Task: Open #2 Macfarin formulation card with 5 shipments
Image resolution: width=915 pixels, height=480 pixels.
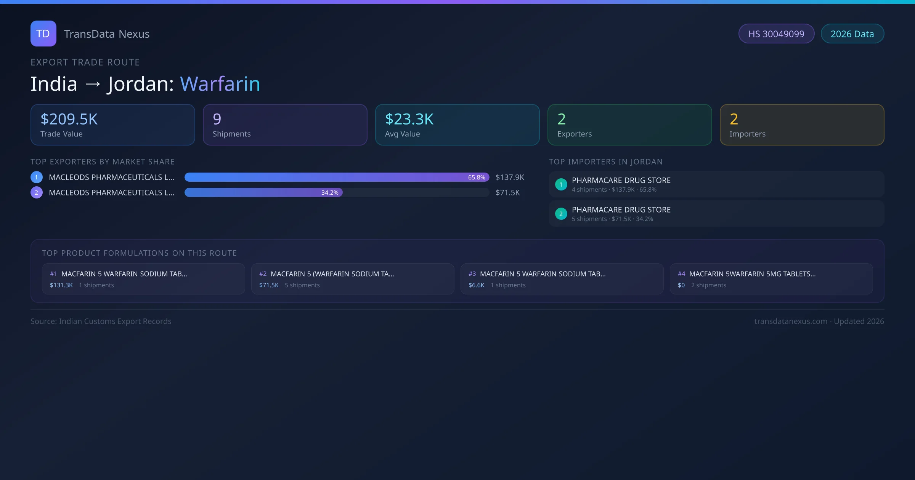Action: (x=352, y=279)
